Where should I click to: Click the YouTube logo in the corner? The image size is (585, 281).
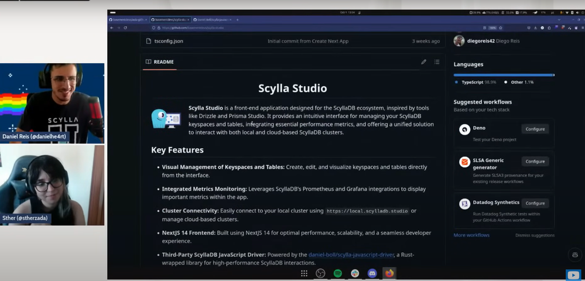pyautogui.click(x=573, y=275)
